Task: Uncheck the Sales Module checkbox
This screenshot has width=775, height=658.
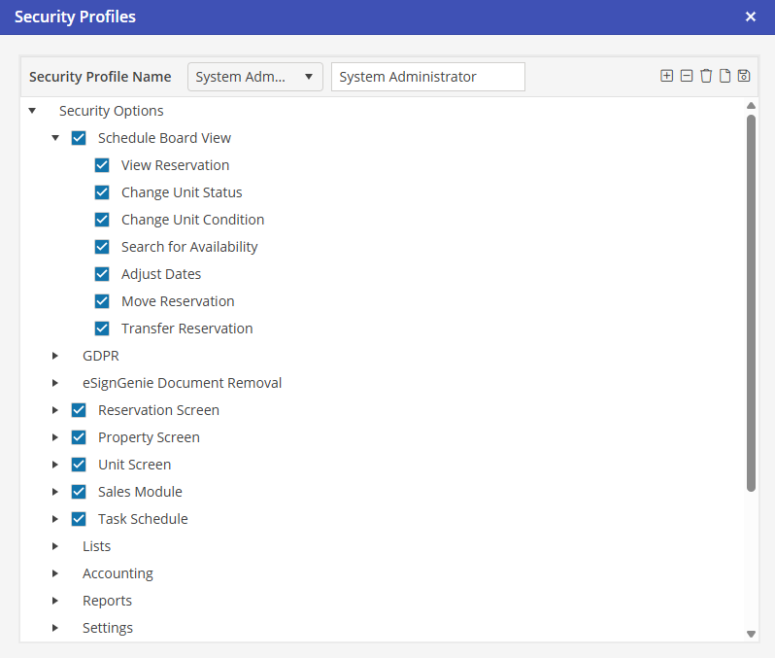Action: point(79,492)
